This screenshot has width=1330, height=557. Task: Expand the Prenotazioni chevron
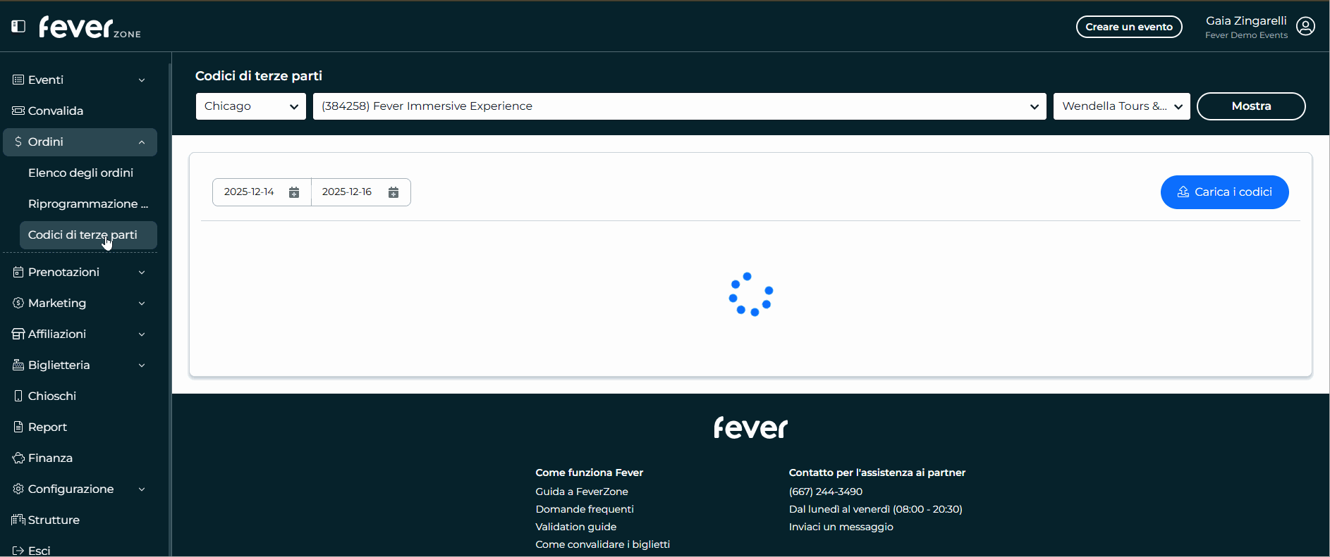click(x=142, y=273)
